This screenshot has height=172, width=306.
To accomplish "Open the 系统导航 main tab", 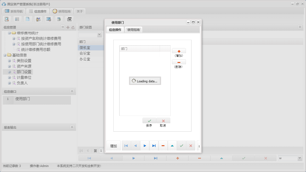I will click(14, 11).
